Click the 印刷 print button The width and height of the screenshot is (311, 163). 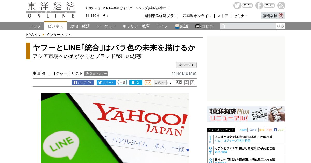click(179, 83)
